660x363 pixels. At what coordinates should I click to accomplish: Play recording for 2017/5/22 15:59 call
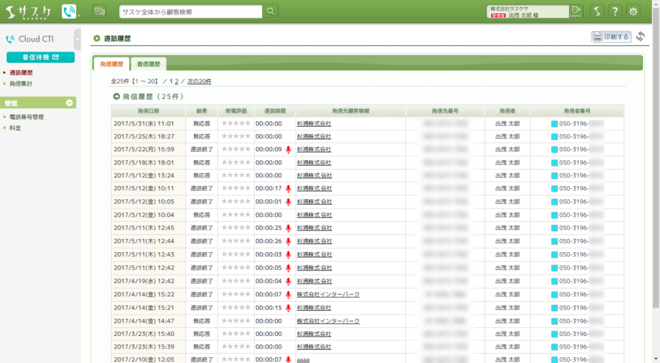[288, 149]
